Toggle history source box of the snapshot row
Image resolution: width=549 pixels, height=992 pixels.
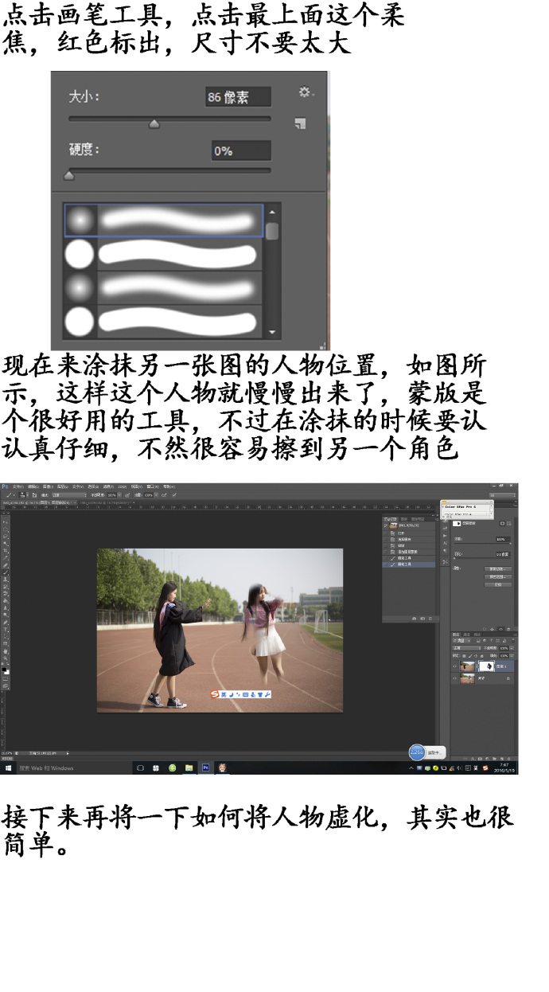click(386, 525)
